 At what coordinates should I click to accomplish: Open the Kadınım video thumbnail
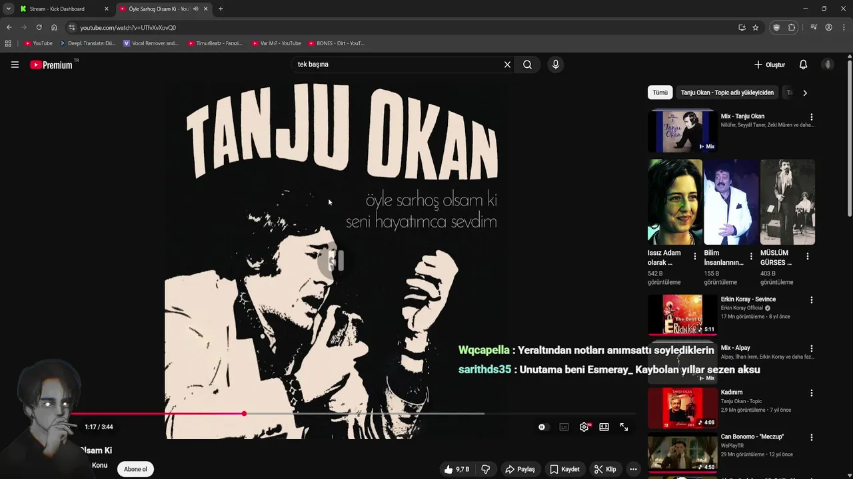682,408
